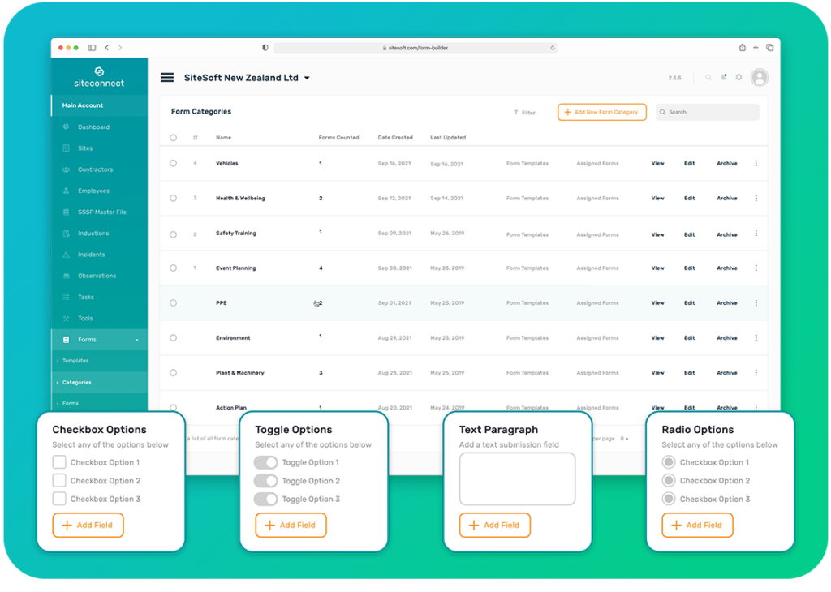The width and height of the screenshot is (831, 592).
Task: Expand the Categories submenu chevron
Action: (58, 382)
